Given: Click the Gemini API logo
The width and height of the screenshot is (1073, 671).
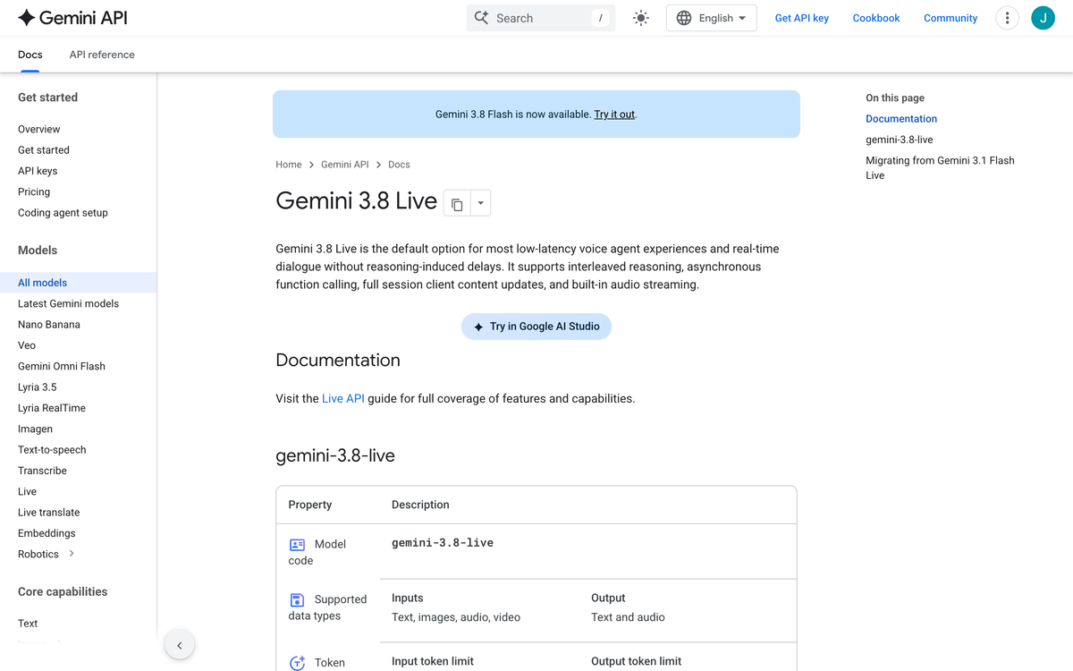Looking at the screenshot, I should (72, 18).
